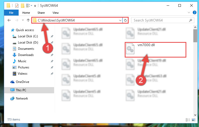The height and width of the screenshot is (127, 199).
Task: Toggle the pin next to Downloads
Action: pyautogui.click(x=52, y=55)
